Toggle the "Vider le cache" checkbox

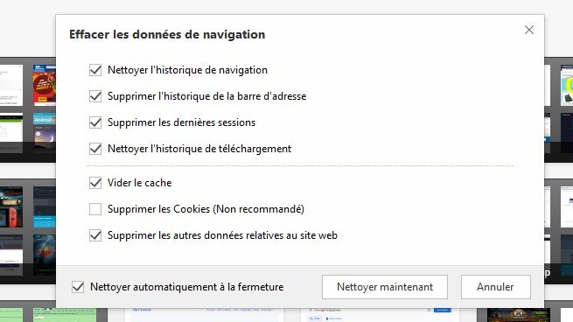[x=95, y=183]
